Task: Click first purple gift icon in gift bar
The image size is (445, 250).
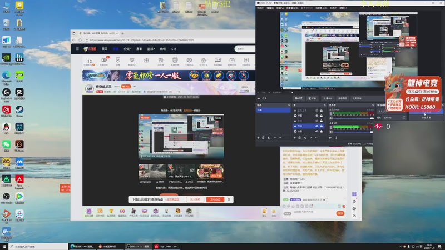Action: 89,211
